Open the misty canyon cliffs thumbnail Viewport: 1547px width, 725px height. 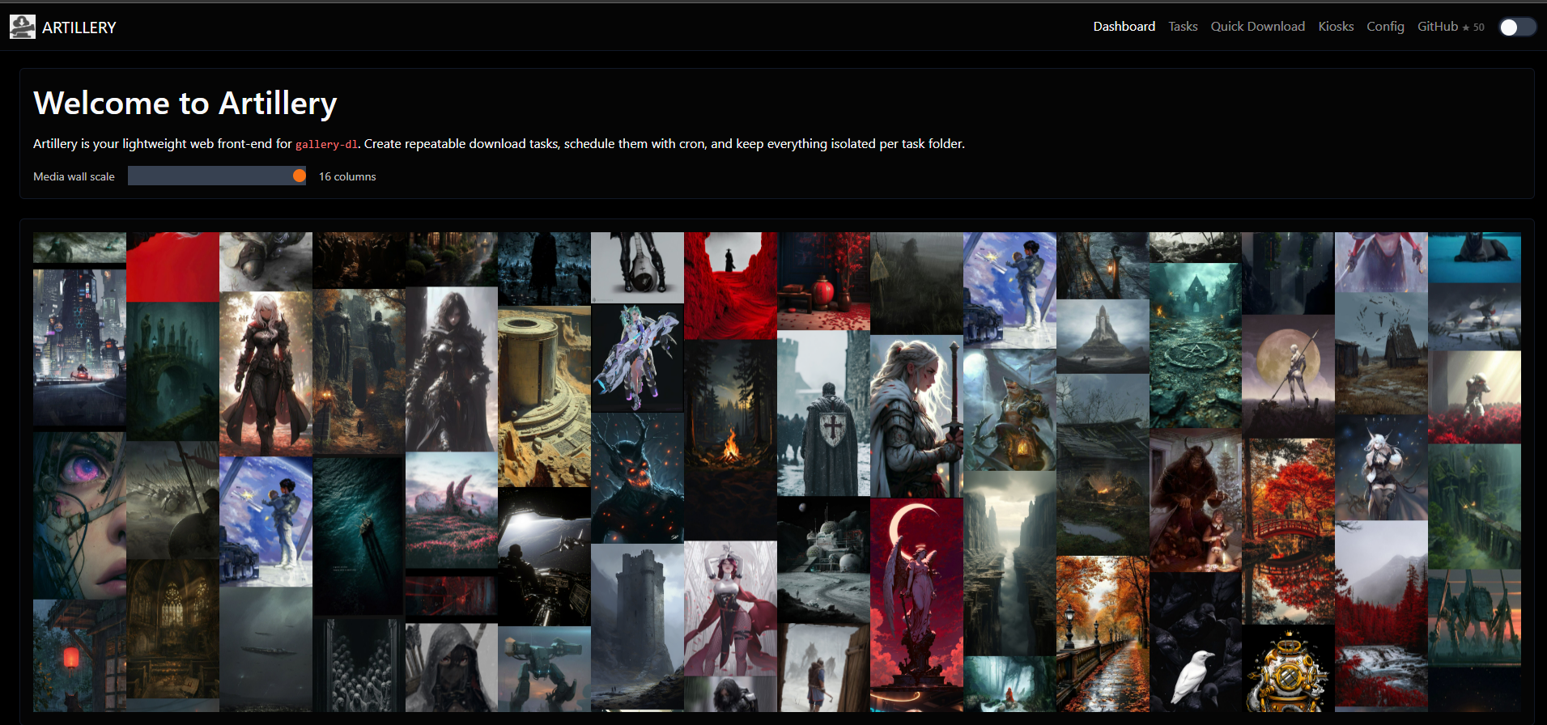pyautogui.click(x=1009, y=563)
